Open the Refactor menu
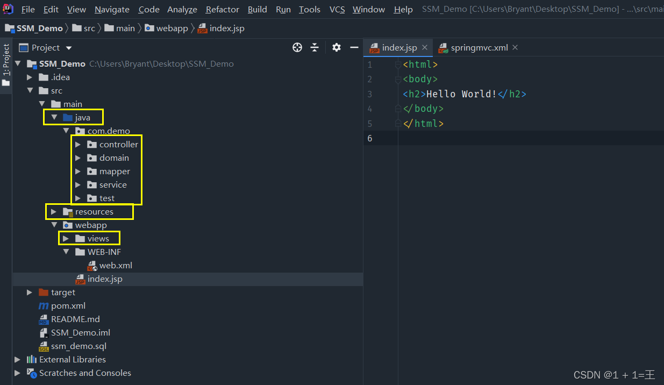Viewport: 664px width, 385px height. pos(223,9)
